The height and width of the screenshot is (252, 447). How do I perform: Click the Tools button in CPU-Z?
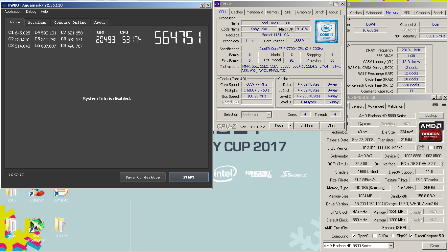[279, 126]
